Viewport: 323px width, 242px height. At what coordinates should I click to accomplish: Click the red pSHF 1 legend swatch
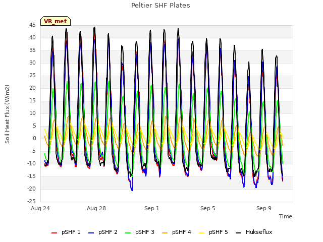(x=54, y=233)
